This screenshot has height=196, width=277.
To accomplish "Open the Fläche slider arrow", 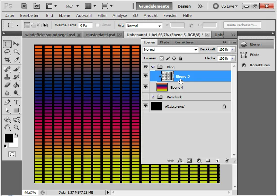I will [233, 58].
